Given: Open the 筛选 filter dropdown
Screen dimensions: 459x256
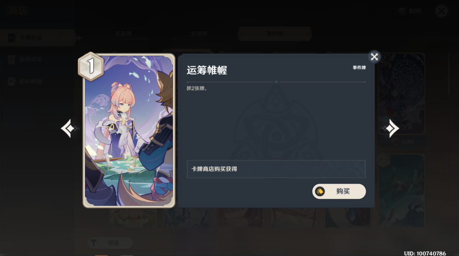Looking at the screenshot, I should click(110, 243).
